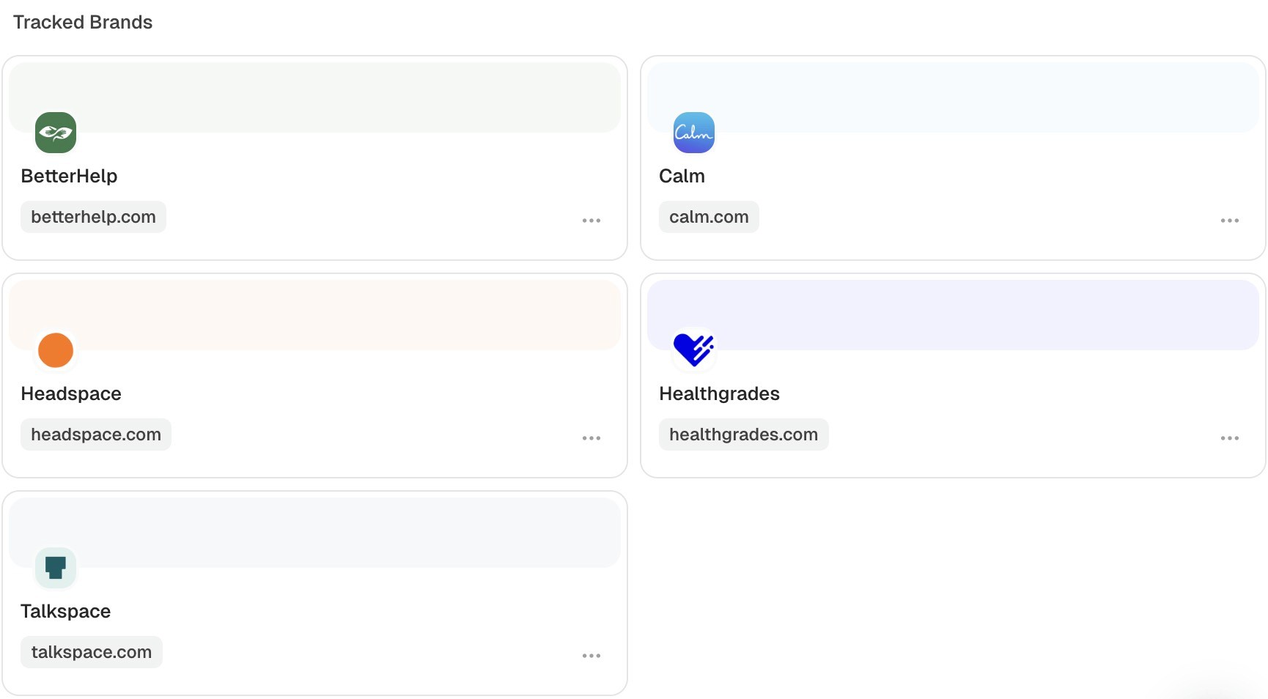Click the BetterHelp green logo icon

tap(56, 133)
